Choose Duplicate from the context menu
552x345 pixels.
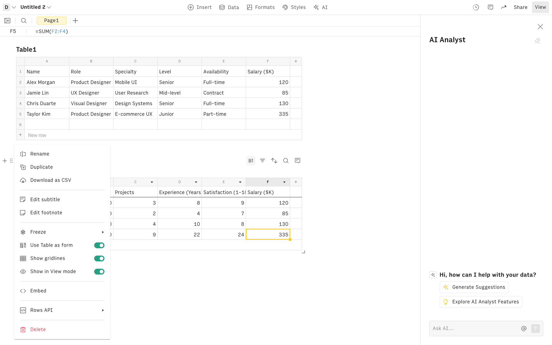click(62, 167)
